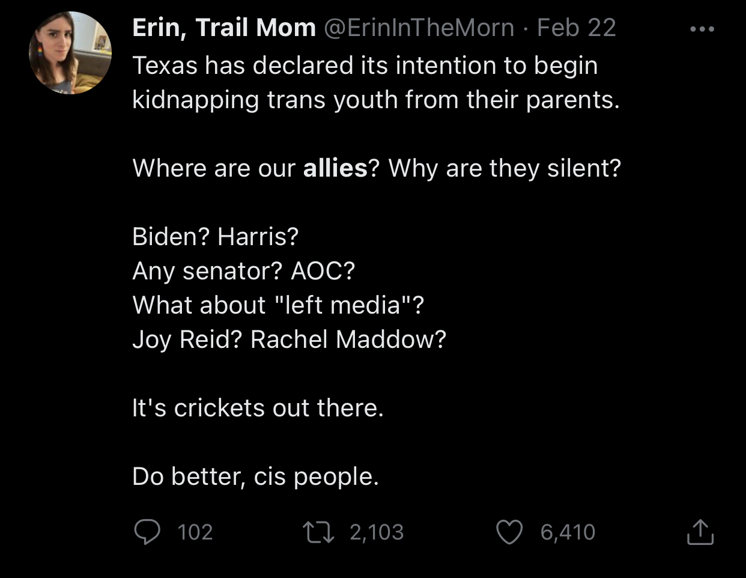The height and width of the screenshot is (578, 746).
Task: Open the three-dot more options menu
Action: [x=702, y=29]
